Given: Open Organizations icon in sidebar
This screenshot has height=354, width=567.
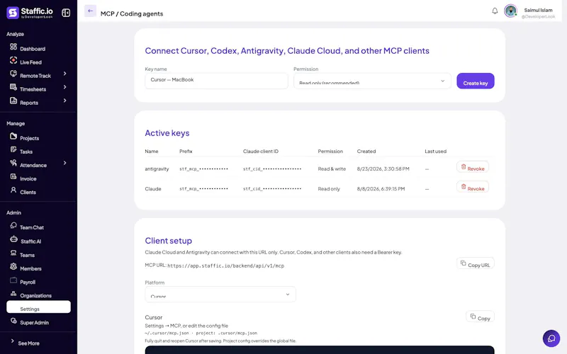Looking at the screenshot, I should point(13,294).
